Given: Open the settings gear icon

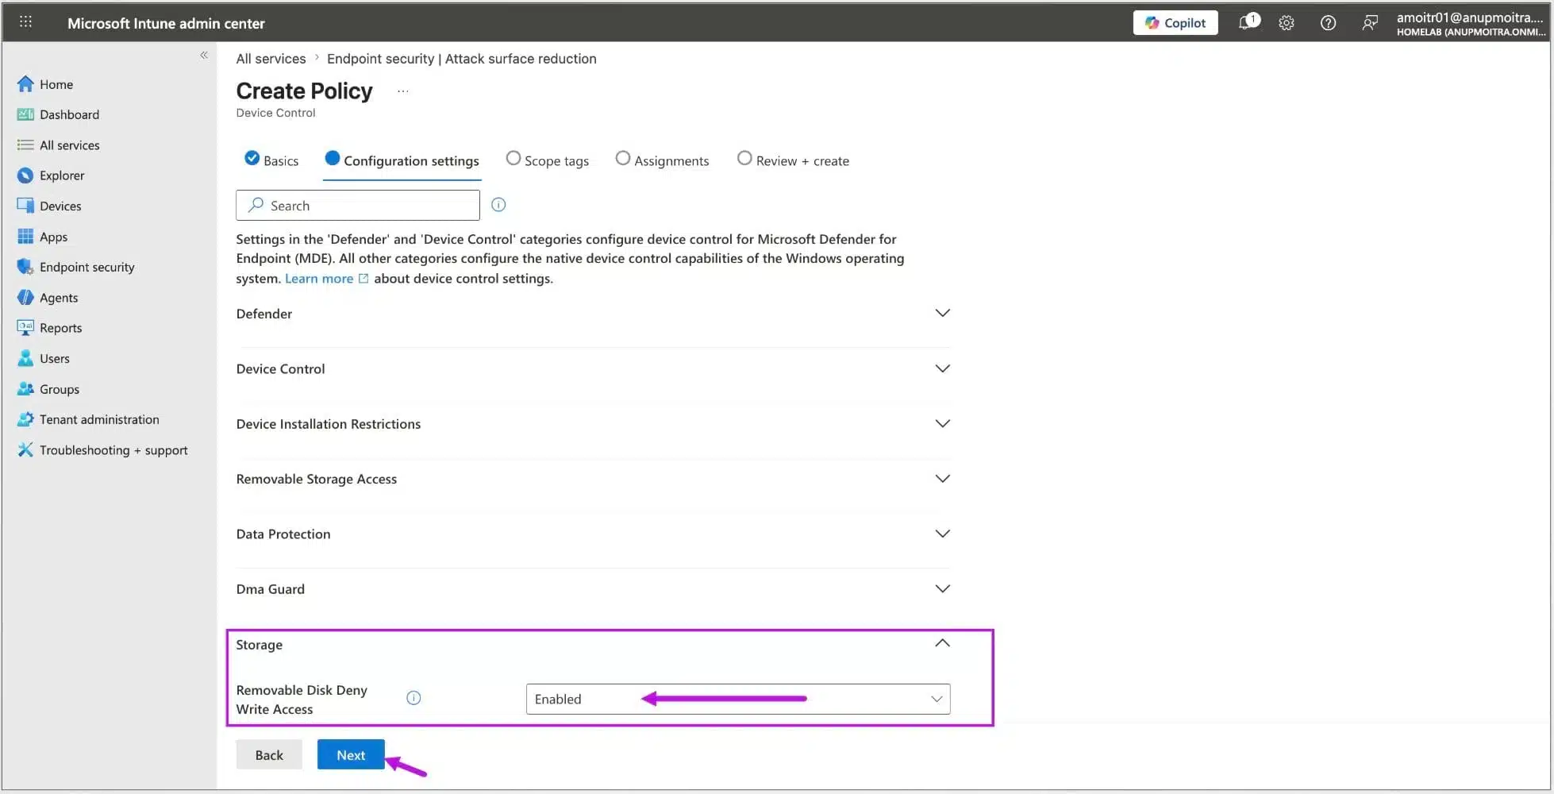Looking at the screenshot, I should (1287, 23).
